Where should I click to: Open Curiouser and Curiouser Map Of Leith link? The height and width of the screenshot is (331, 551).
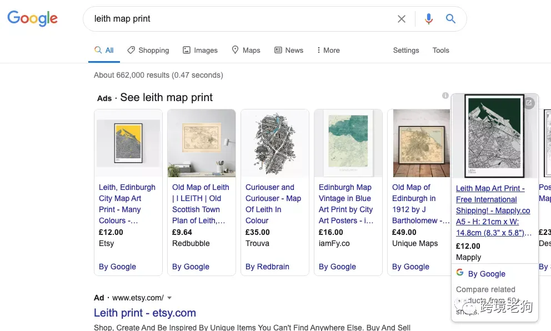(273, 204)
